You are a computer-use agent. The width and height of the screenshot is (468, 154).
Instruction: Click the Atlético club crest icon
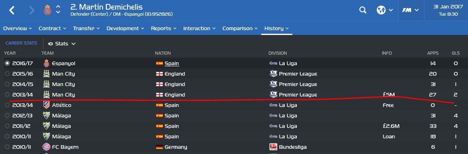coord(46,105)
